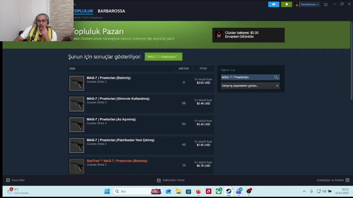Click the Ara search box on the taskbar
The width and height of the screenshot is (353, 198).
138,191
